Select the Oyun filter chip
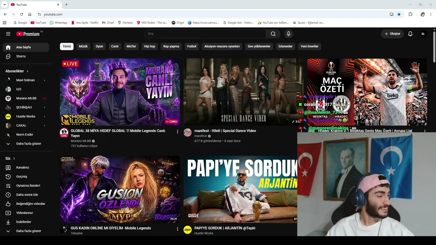 (99, 46)
